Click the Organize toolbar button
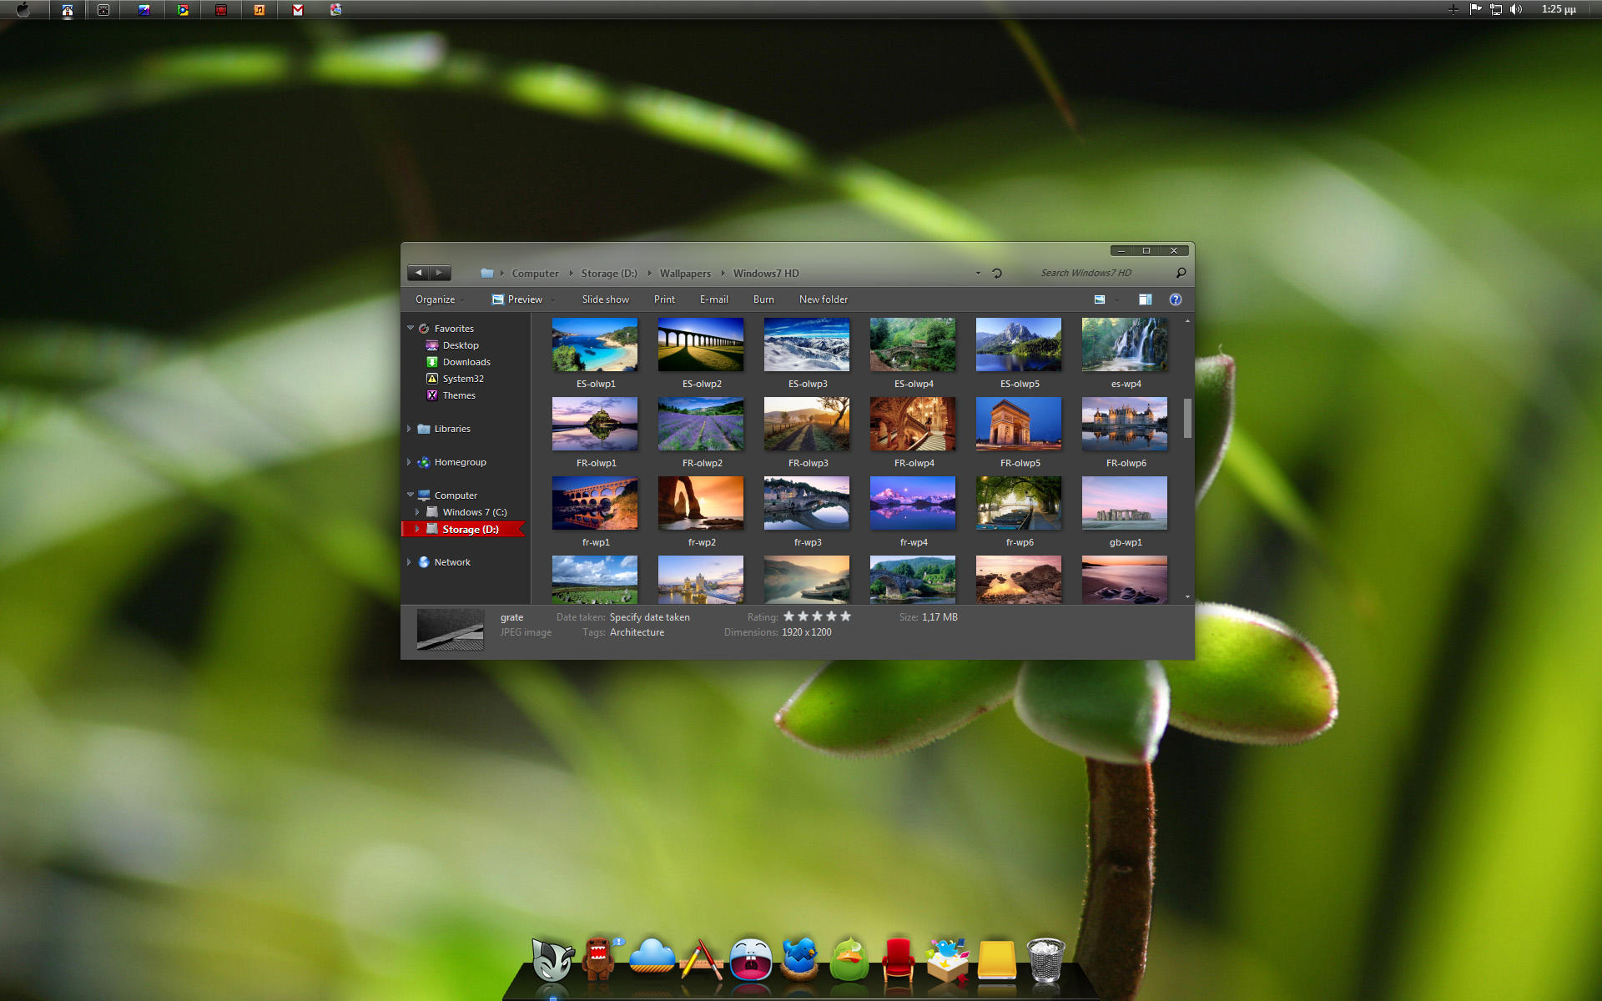 [x=436, y=299]
